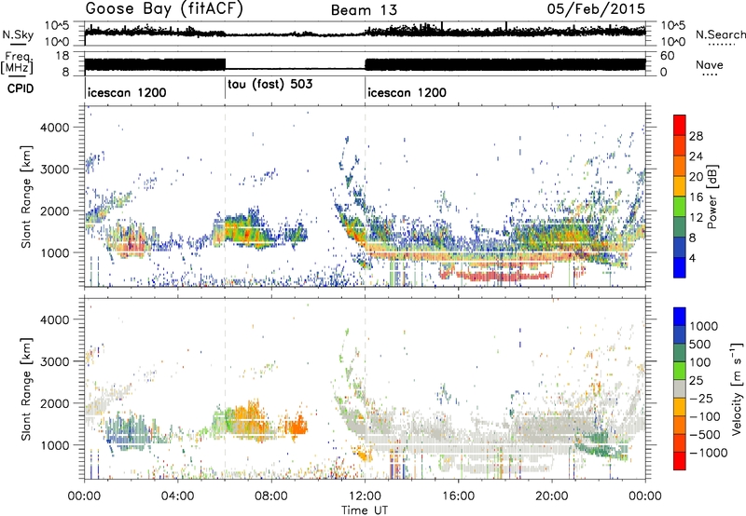The image size is (746, 516).
Task: Click the "Time UT" axis title
Action: [x=365, y=510]
